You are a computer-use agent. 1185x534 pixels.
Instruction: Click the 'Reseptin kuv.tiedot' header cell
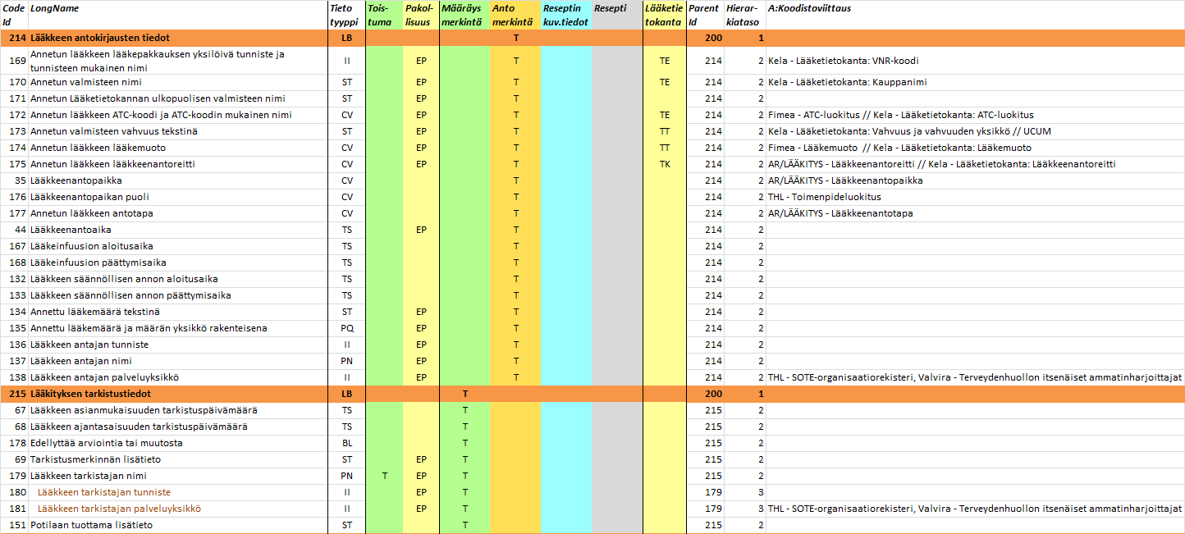566,15
